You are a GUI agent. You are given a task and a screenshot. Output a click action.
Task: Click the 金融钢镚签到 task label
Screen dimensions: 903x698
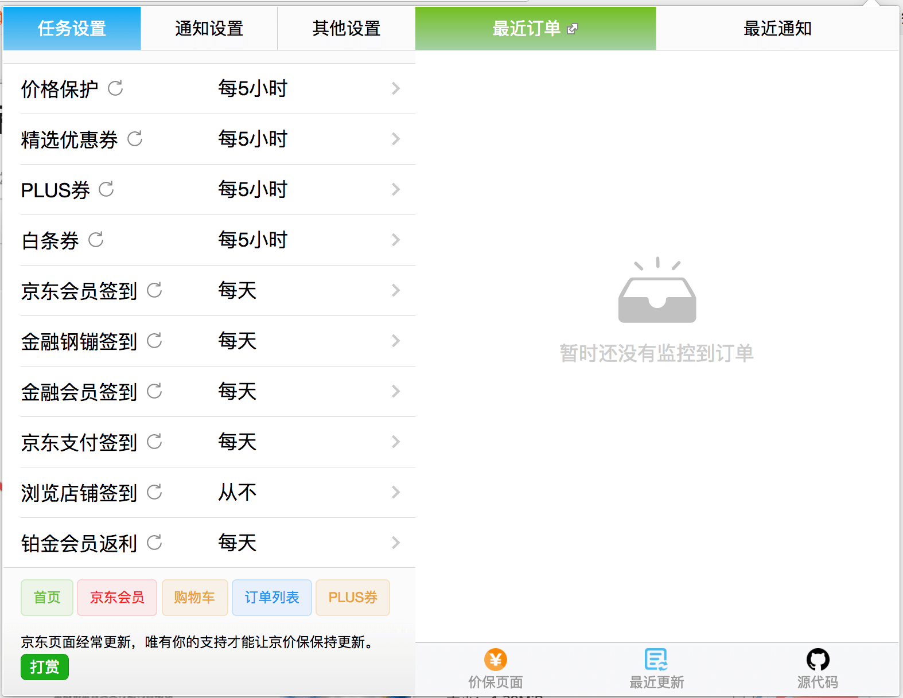(x=79, y=341)
